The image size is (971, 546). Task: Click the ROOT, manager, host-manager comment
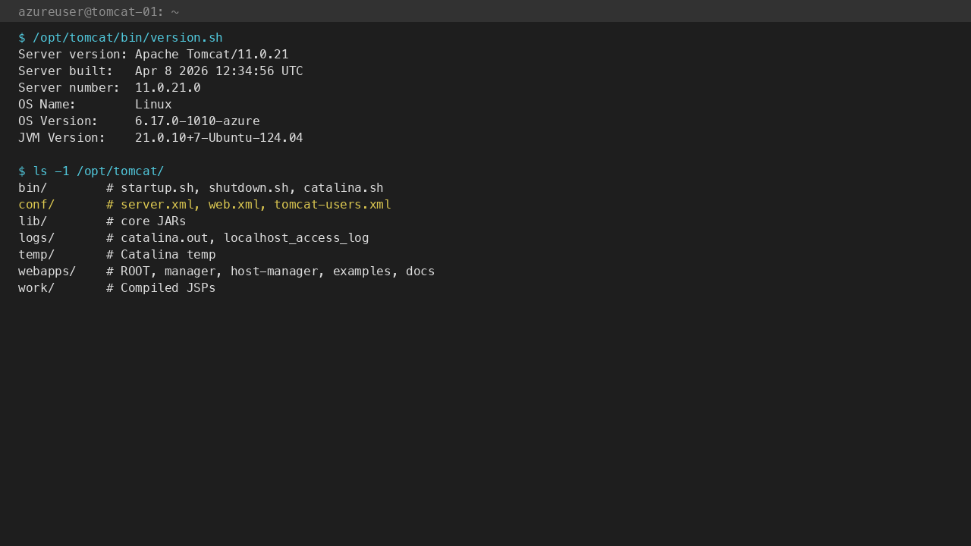pos(271,271)
